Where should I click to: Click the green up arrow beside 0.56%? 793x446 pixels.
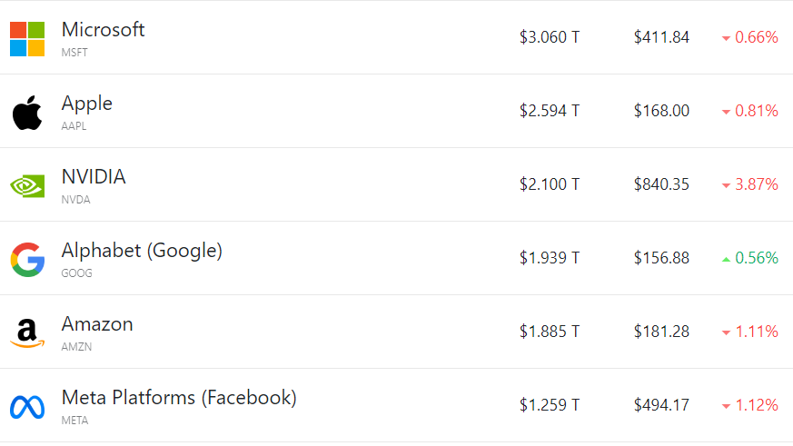726,259
